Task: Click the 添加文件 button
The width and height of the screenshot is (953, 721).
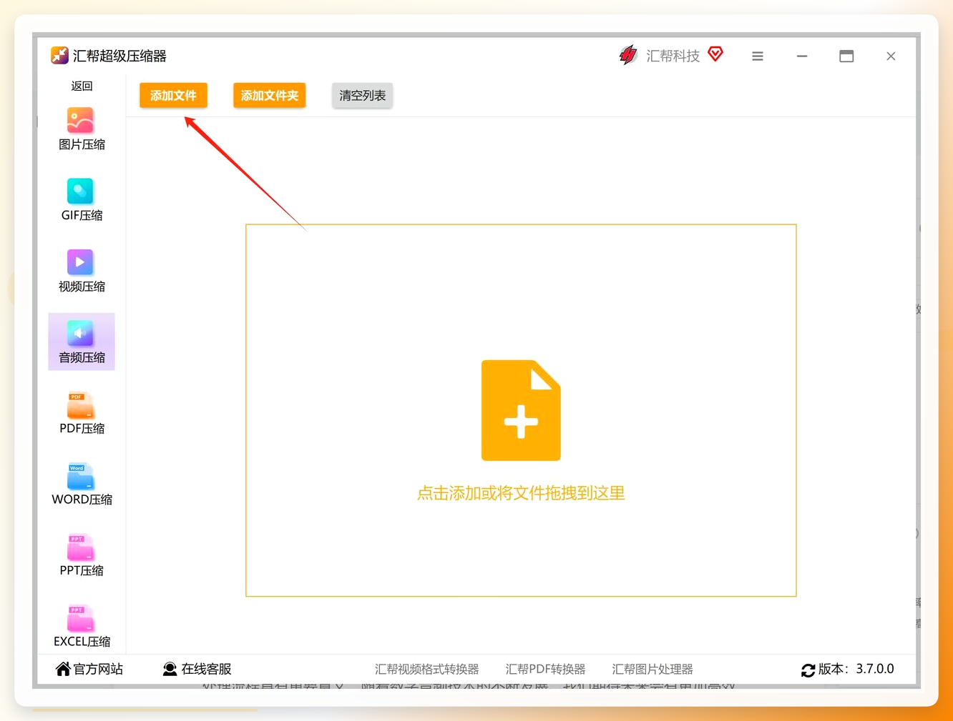Action: click(173, 95)
